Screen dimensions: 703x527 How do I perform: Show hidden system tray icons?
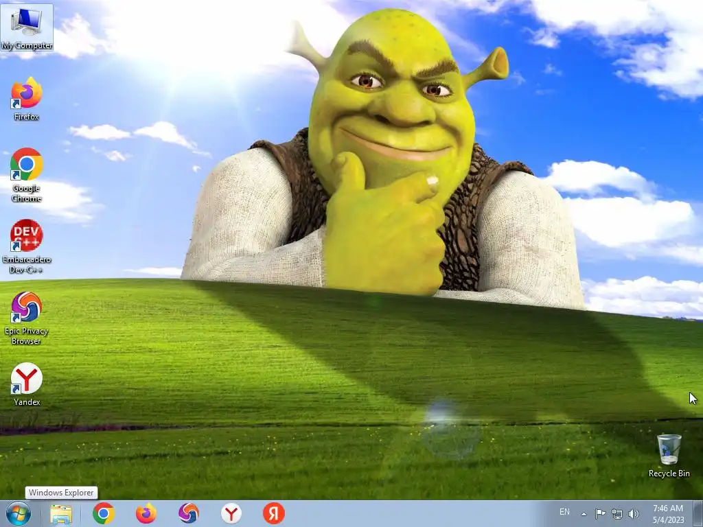pyautogui.click(x=584, y=514)
